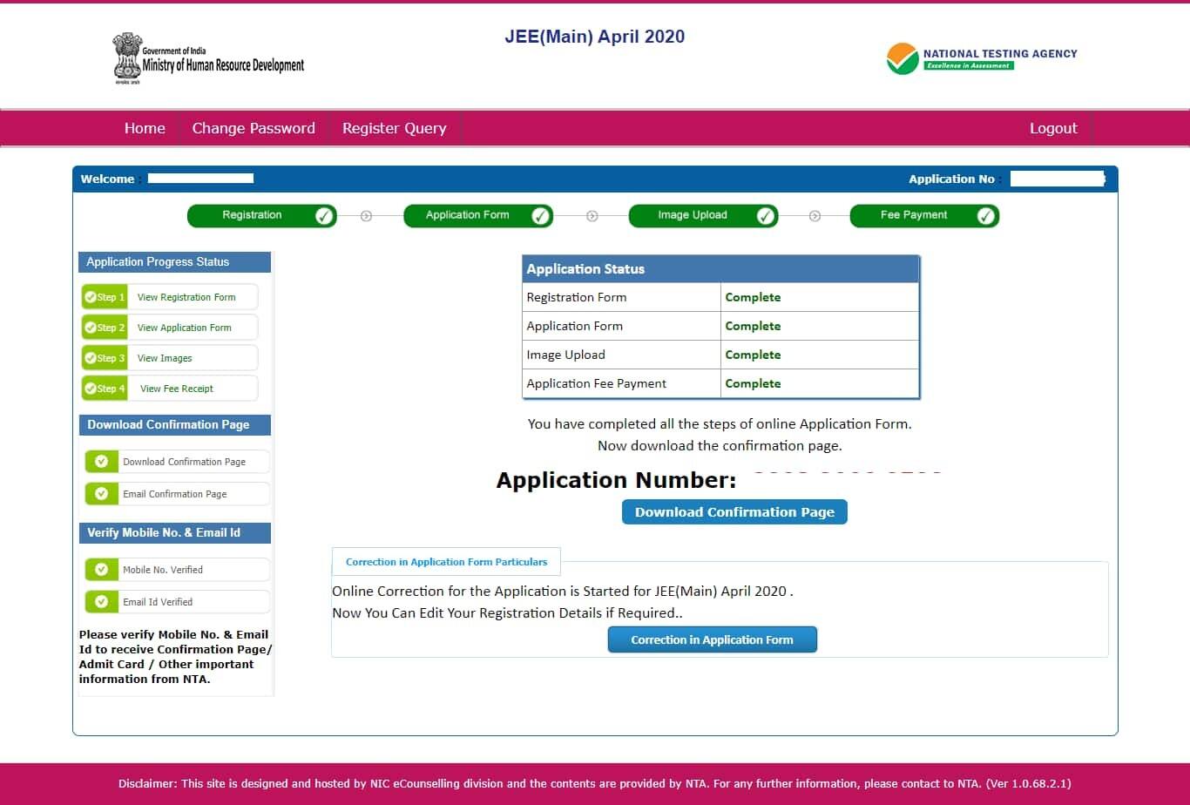Click the checkmark on the Image Upload progress pill
The height and width of the screenshot is (805, 1190).
[766, 216]
